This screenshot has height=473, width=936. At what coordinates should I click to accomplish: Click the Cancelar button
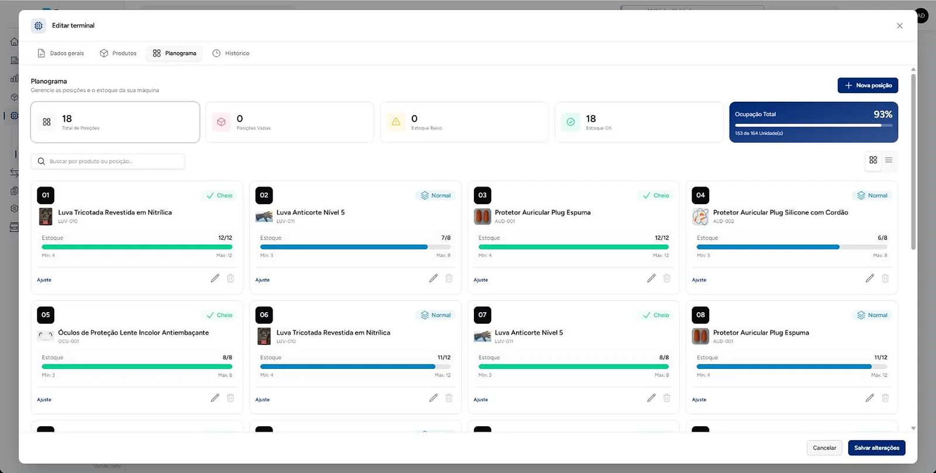(x=824, y=448)
